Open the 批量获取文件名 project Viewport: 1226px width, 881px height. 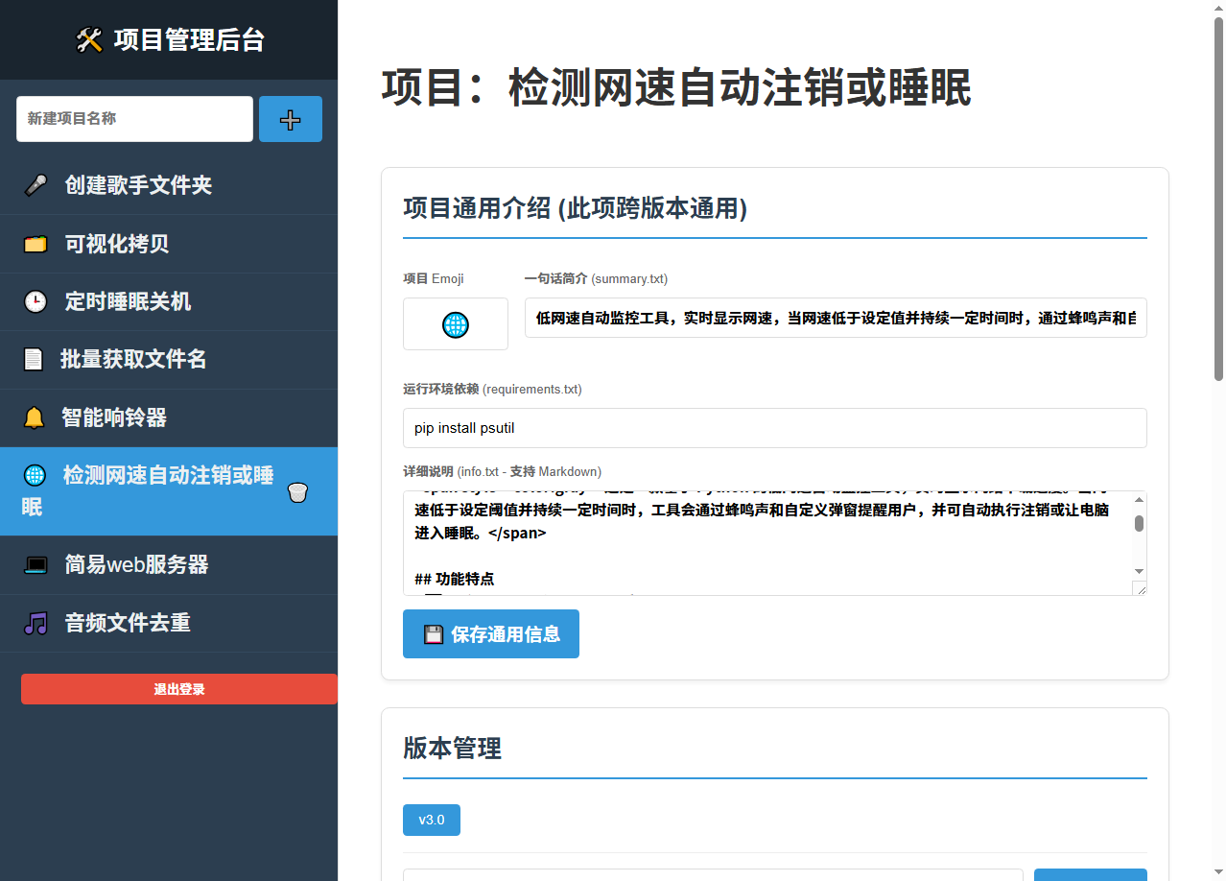(132, 359)
